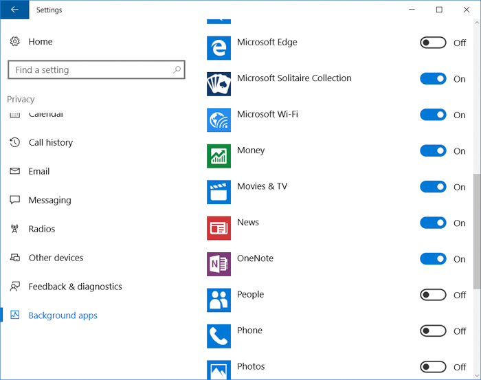Turn on People background toggle
Screen dimensions: 481x380
433,295
